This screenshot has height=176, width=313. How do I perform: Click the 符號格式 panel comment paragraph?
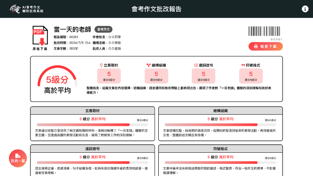pos(219,171)
